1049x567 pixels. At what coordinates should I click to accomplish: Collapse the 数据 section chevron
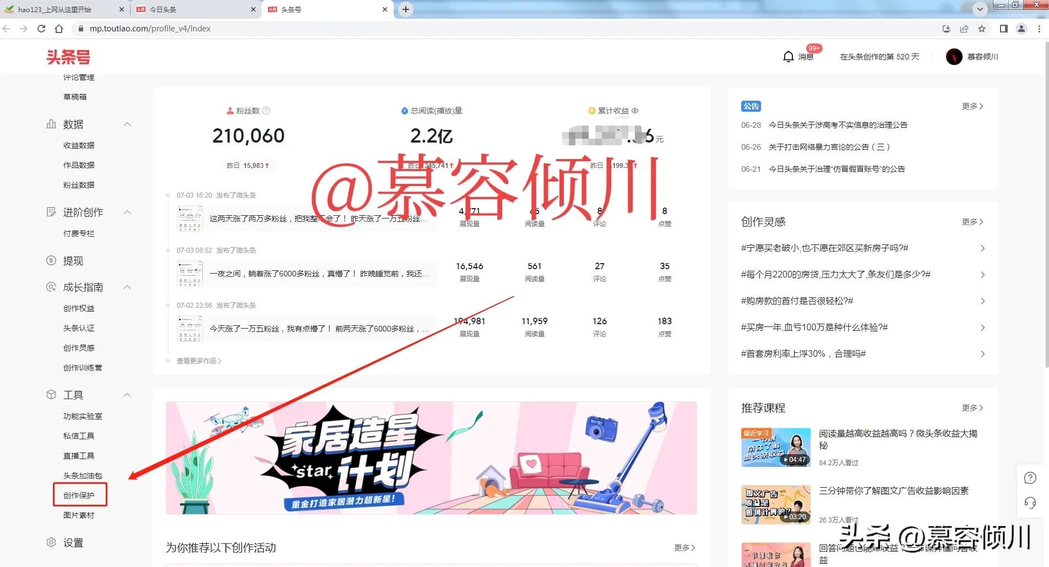click(127, 124)
